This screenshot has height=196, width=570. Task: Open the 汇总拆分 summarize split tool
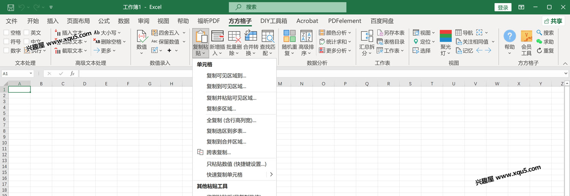[367, 43]
